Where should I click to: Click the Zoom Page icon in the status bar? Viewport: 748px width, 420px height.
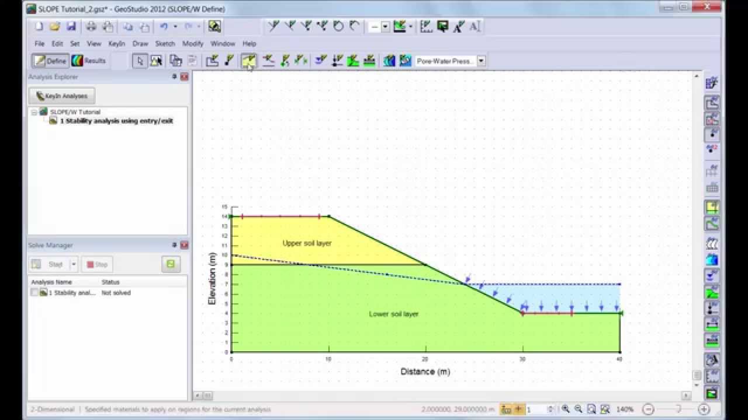coord(592,409)
